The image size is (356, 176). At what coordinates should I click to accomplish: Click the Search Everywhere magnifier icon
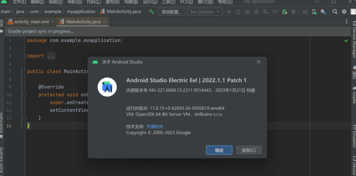(x=335, y=12)
